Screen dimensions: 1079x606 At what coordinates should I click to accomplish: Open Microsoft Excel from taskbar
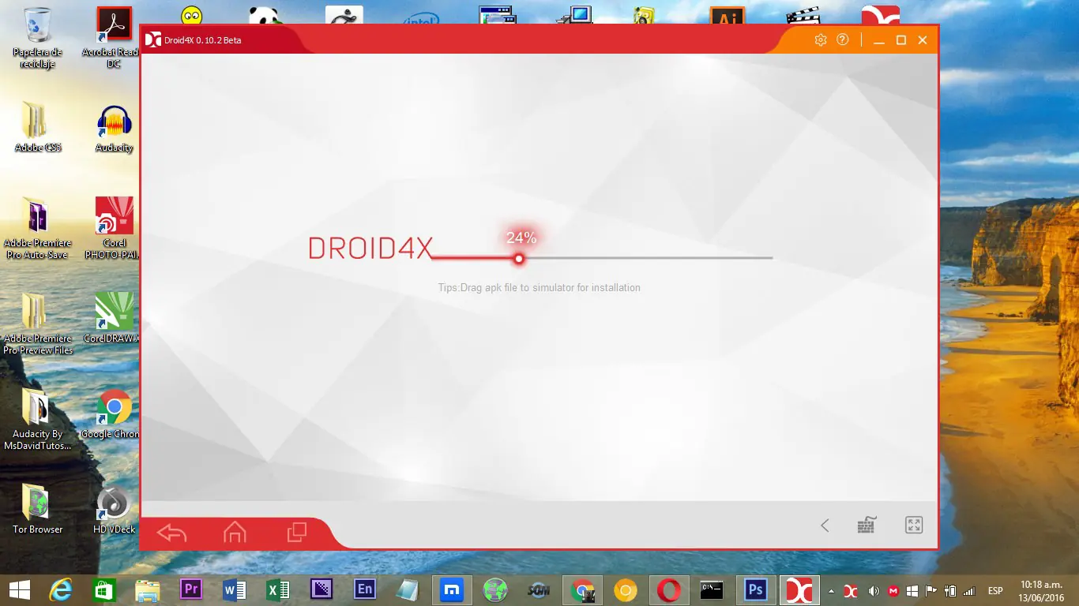278,589
